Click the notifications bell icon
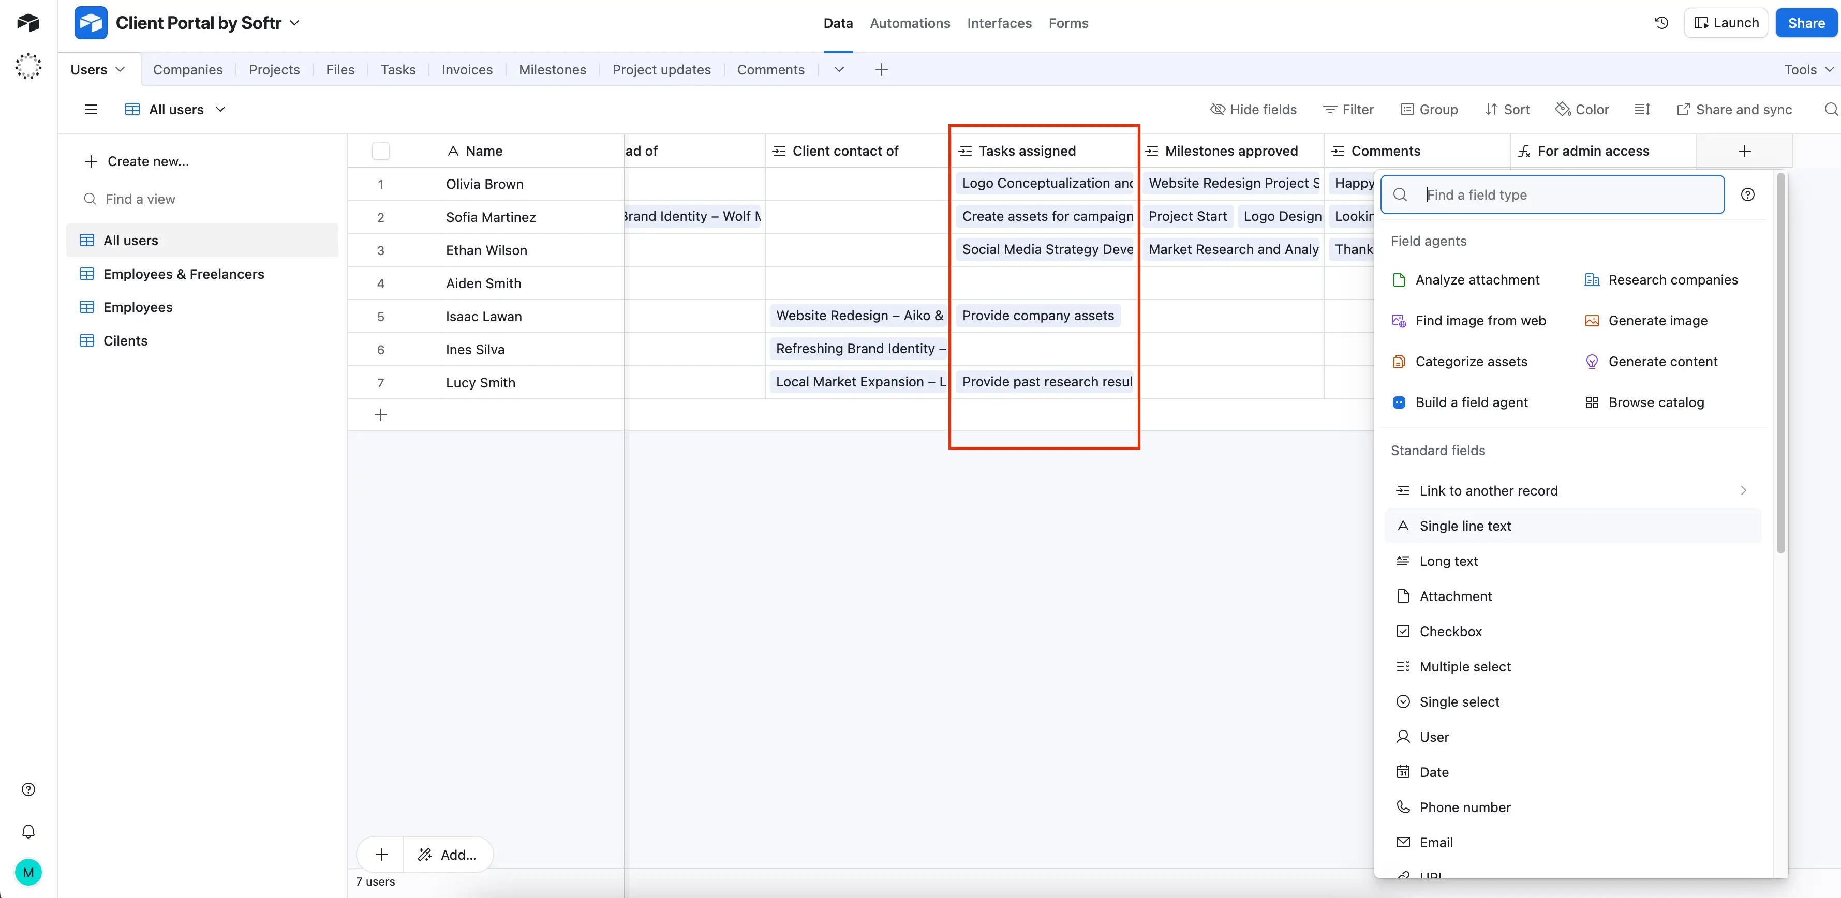The width and height of the screenshot is (1841, 898). pyautogui.click(x=28, y=832)
